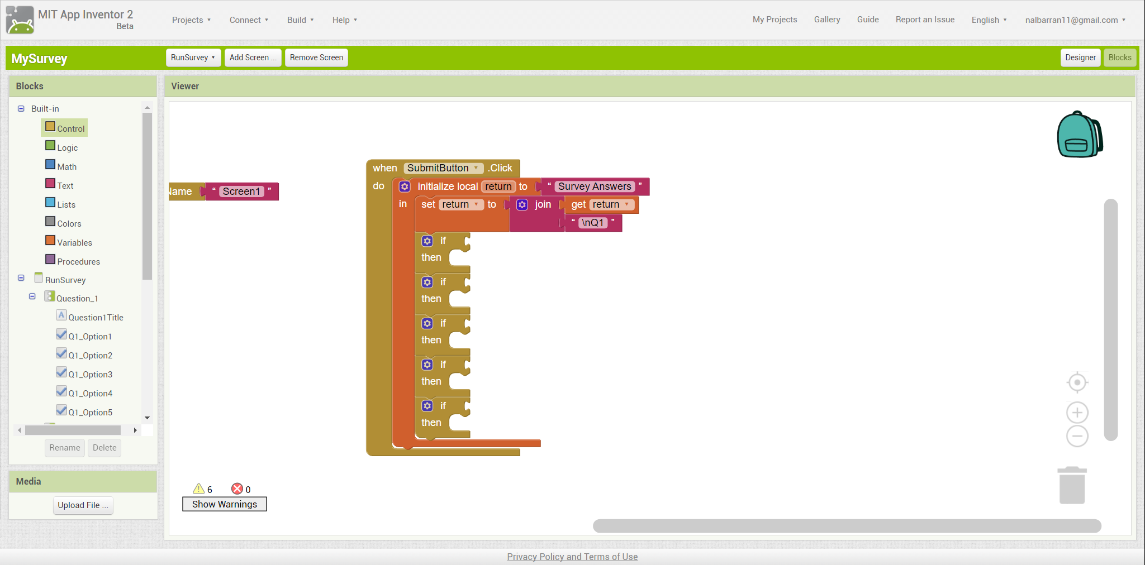Select the Math blocks category

click(x=61, y=166)
